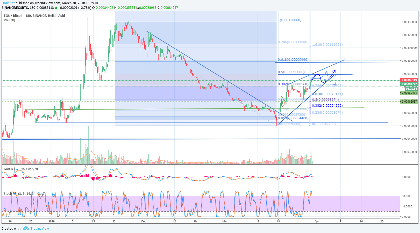Select the date 23 on time axis
Viewport: 420px width, 233px height.
point(382,221)
